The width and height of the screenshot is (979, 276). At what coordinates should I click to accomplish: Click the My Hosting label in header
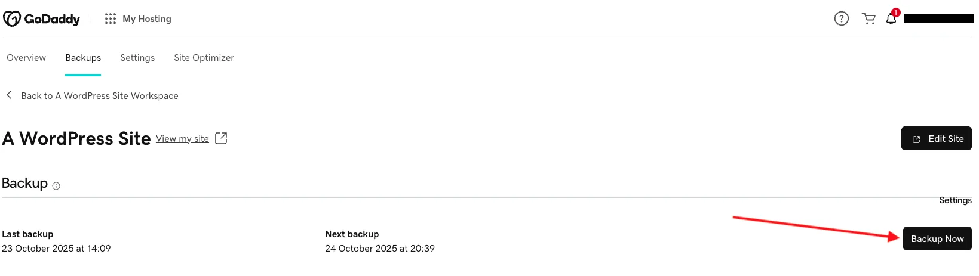147,19
